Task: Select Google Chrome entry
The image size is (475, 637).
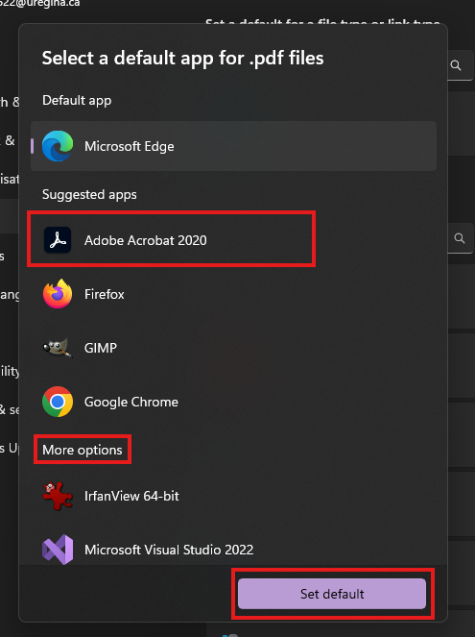Action: (233, 402)
